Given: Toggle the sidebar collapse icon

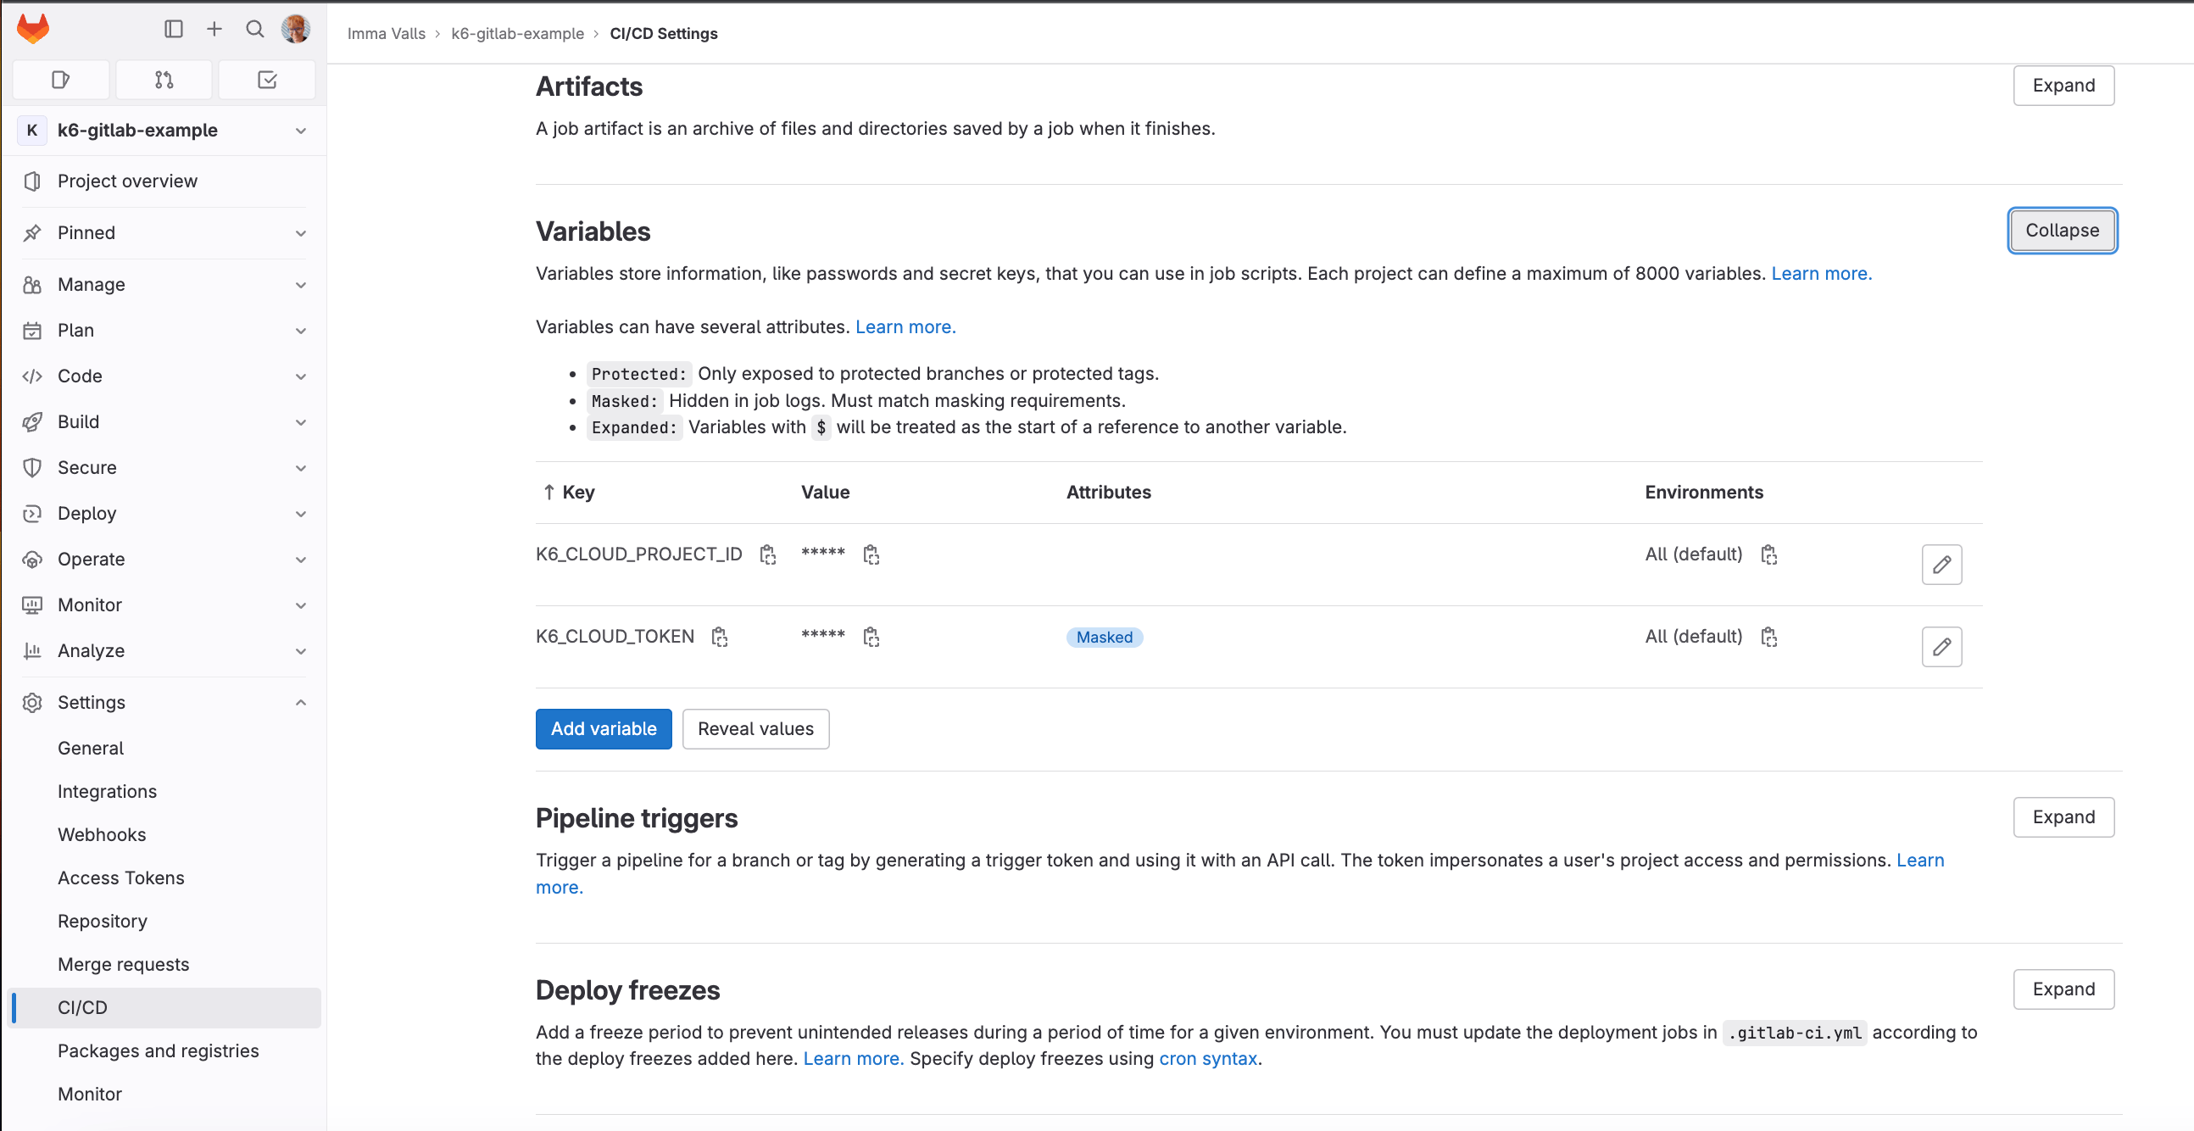Looking at the screenshot, I should 174,29.
